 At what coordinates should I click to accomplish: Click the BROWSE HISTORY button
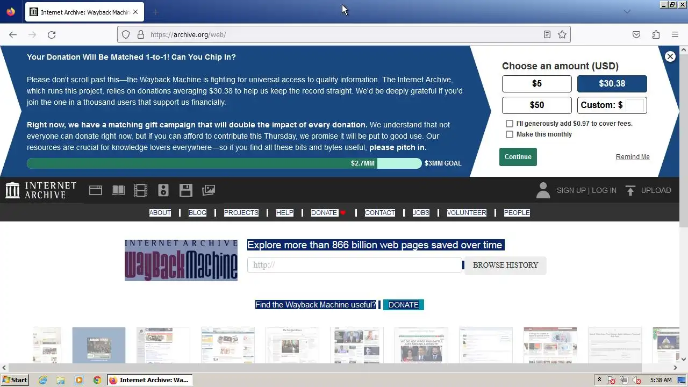coord(505,265)
